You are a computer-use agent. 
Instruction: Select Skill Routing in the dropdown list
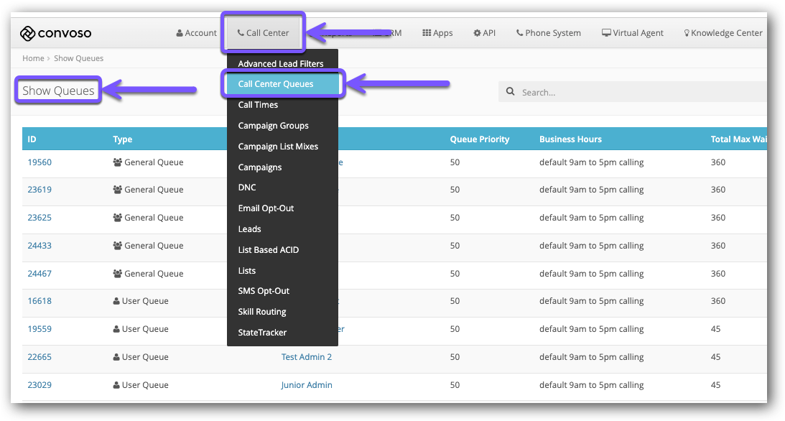click(x=262, y=312)
